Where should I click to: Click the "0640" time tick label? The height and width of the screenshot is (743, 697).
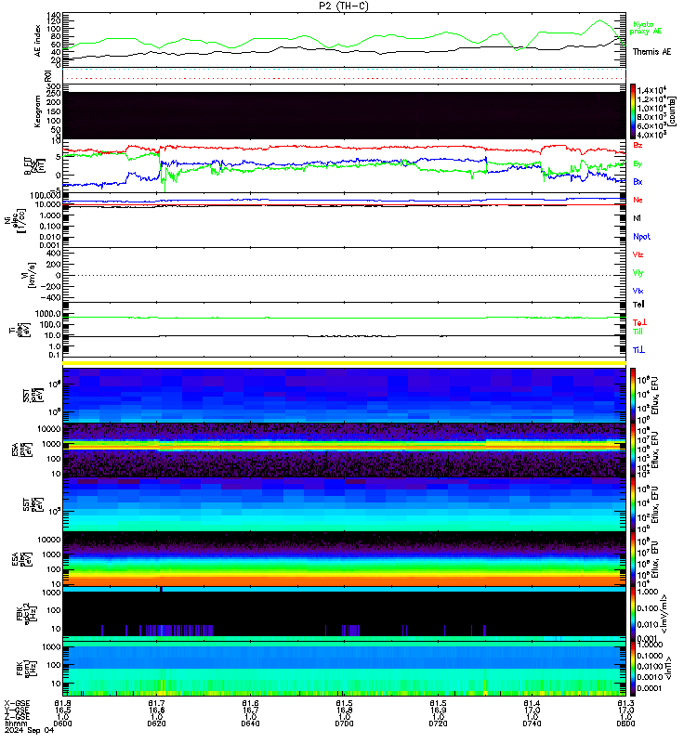pos(250,723)
